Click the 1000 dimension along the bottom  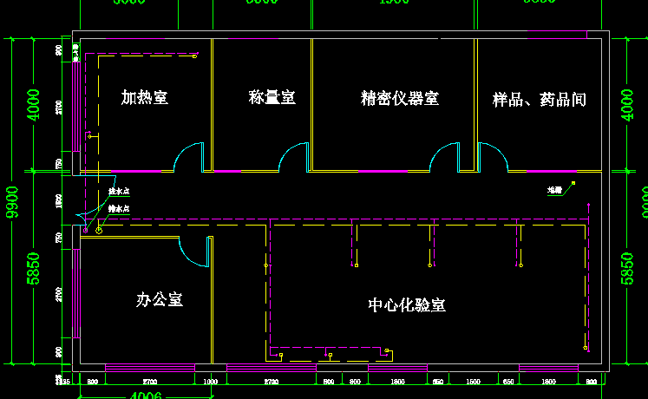(x=210, y=382)
